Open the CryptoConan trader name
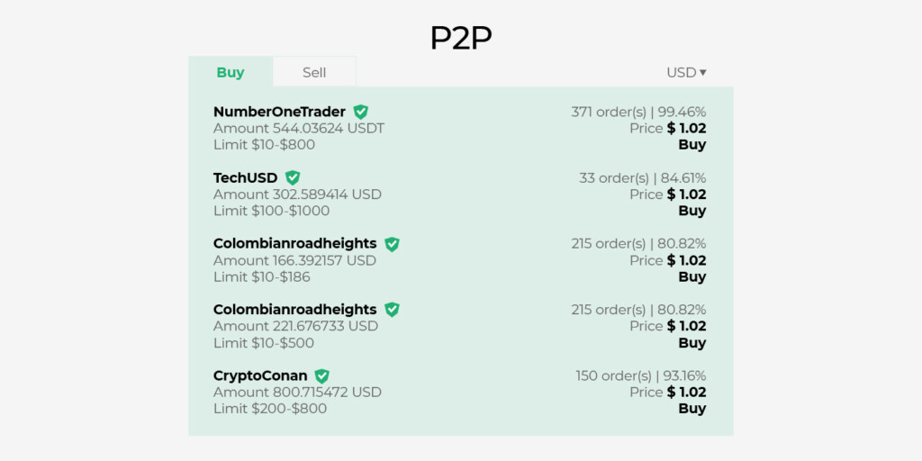The image size is (922, 461). tap(260, 375)
